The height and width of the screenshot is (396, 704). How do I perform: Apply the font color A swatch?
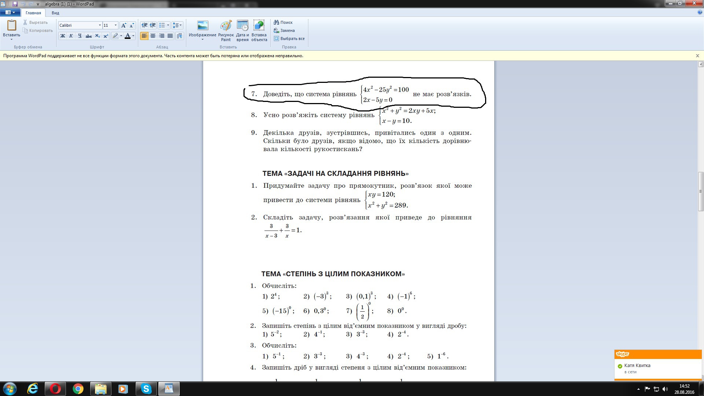coord(128,36)
